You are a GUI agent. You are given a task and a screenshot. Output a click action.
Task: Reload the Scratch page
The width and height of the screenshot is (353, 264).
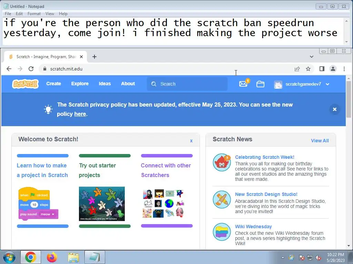[x=31, y=69]
